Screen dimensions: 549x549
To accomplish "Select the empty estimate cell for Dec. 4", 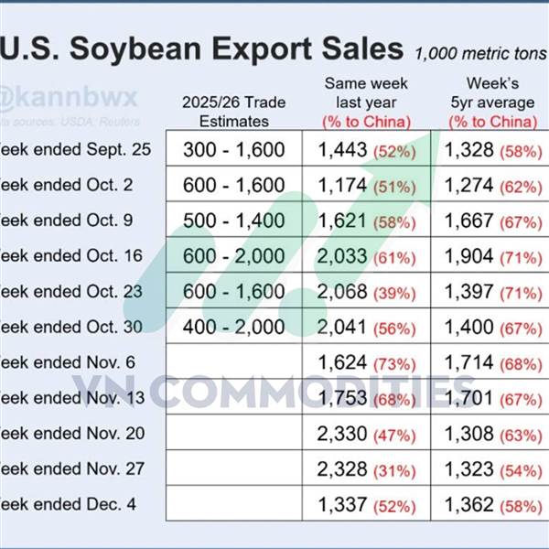I will (234, 504).
